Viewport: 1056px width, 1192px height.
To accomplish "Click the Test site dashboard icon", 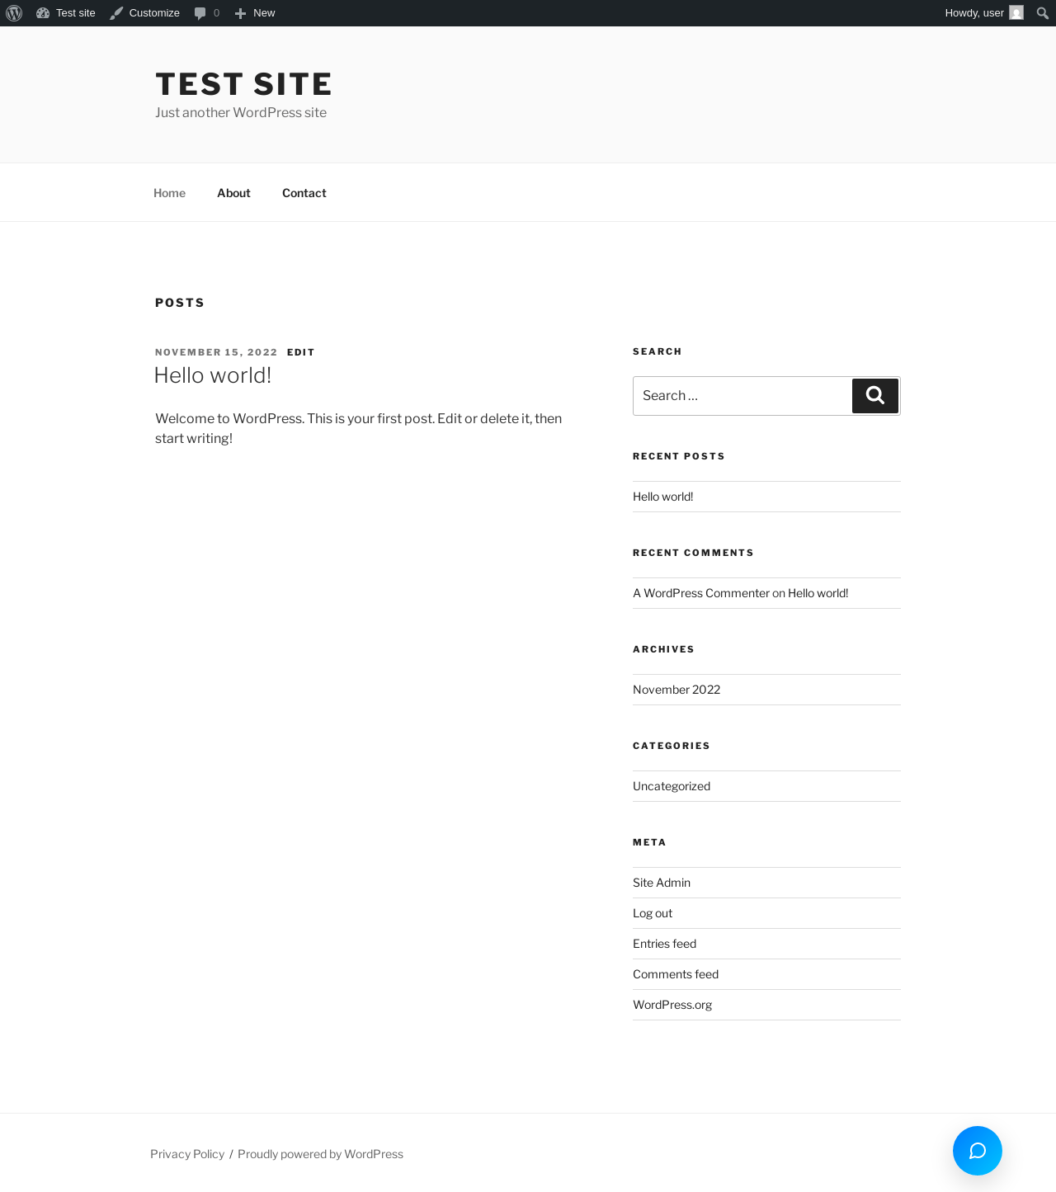I will point(43,13).
